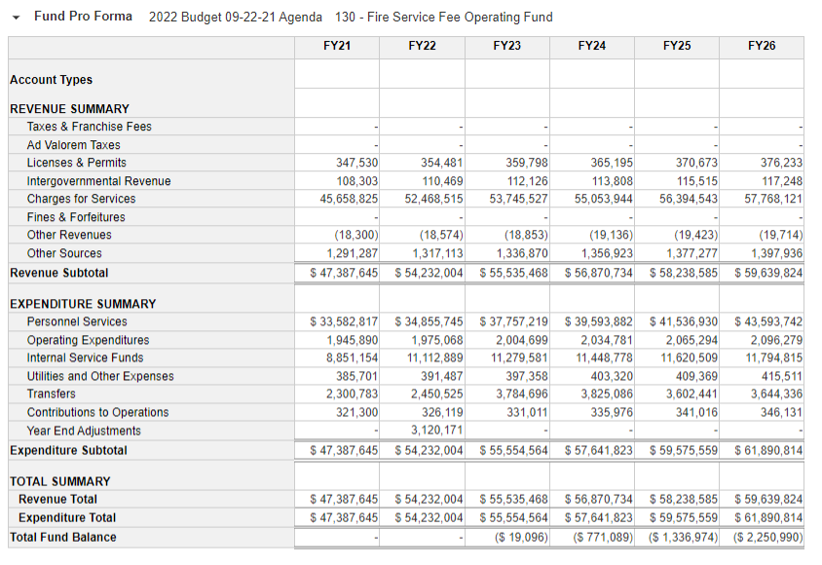
Task: Select the FY22 column header
Action: pyautogui.click(x=421, y=45)
